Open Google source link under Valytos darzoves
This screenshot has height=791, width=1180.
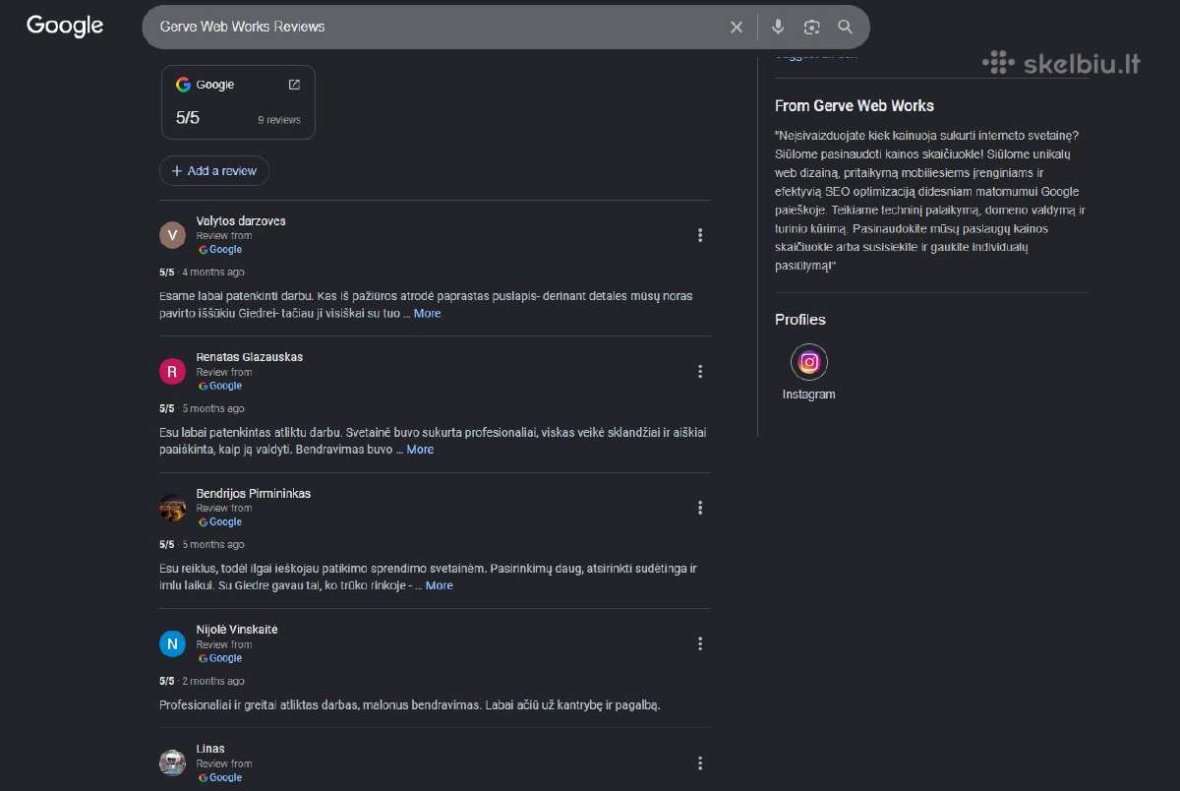(x=220, y=250)
